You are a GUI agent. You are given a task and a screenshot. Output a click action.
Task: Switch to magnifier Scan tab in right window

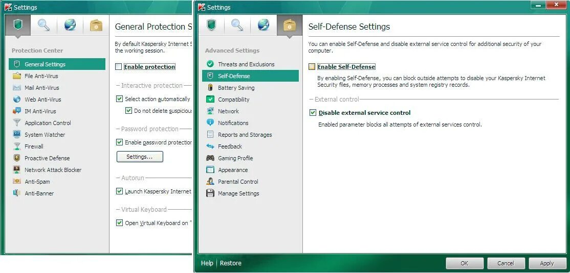237,26
